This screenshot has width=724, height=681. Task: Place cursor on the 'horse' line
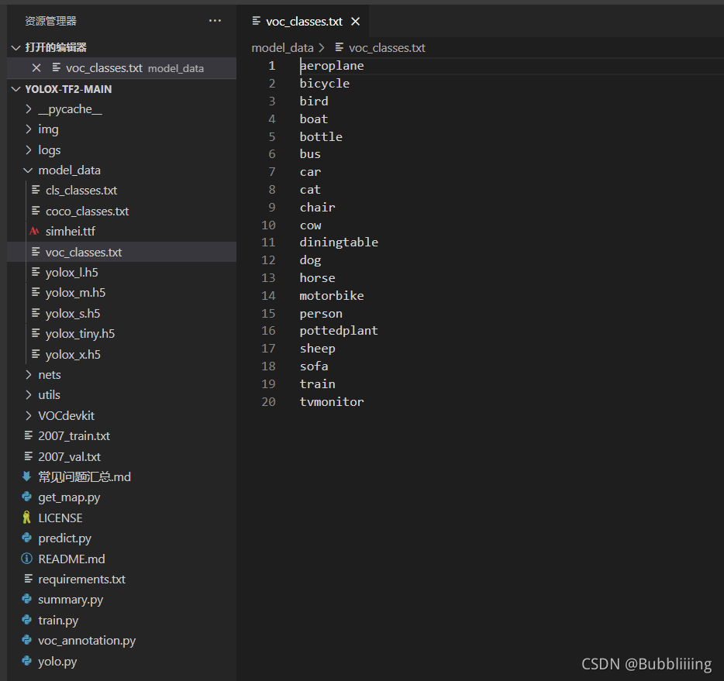[317, 278]
